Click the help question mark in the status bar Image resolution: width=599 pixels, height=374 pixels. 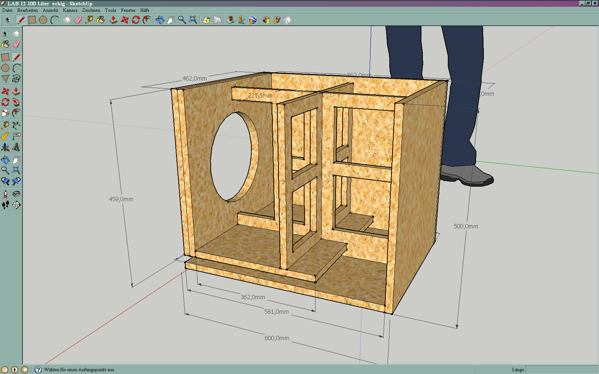click(38, 370)
